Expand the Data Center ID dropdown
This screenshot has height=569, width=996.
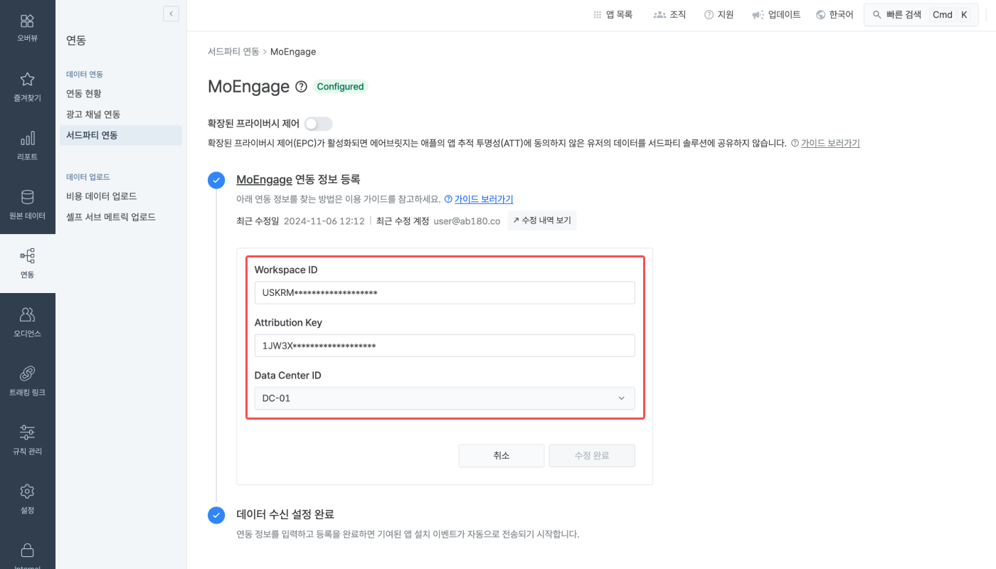pos(445,398)
